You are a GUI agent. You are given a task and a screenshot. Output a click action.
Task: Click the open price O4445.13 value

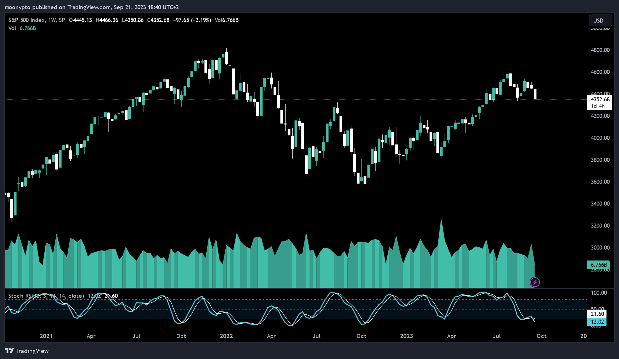(80, 20)
